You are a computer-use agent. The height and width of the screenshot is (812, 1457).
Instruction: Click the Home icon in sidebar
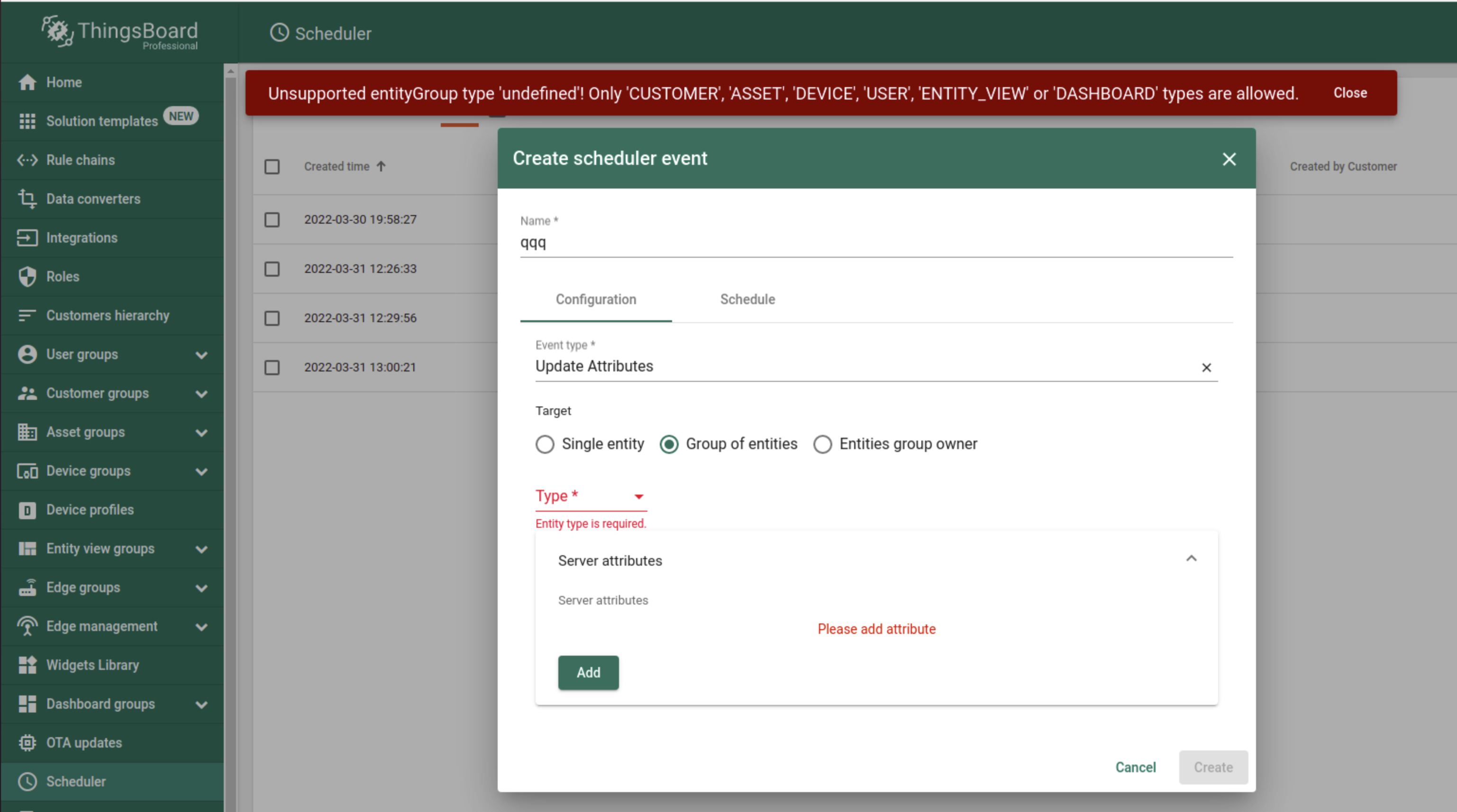[x=27, y=82]
